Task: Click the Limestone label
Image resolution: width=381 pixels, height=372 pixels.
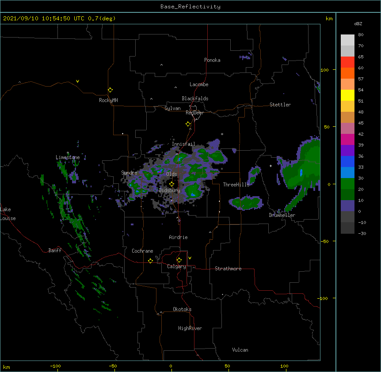Action: click(68, 157)
